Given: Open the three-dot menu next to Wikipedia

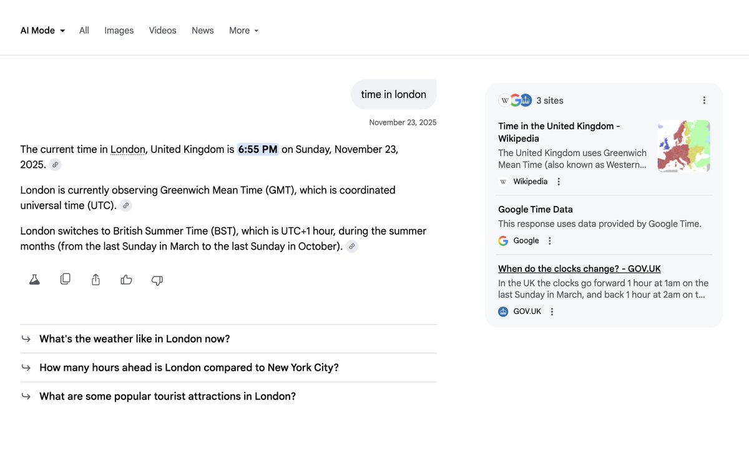Looking at the screenshot, I should [x=559, y=182].
